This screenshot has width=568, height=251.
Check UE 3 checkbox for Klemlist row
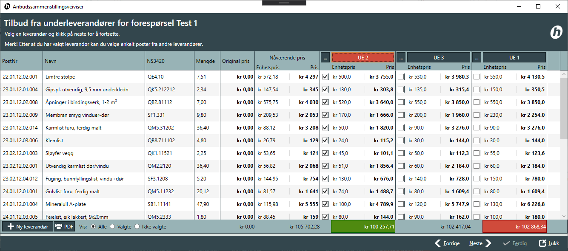[x=401, y=141]
